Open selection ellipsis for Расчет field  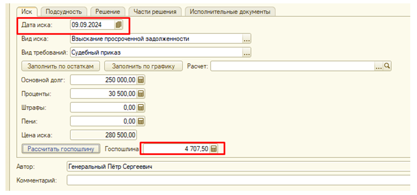point(379,66)
